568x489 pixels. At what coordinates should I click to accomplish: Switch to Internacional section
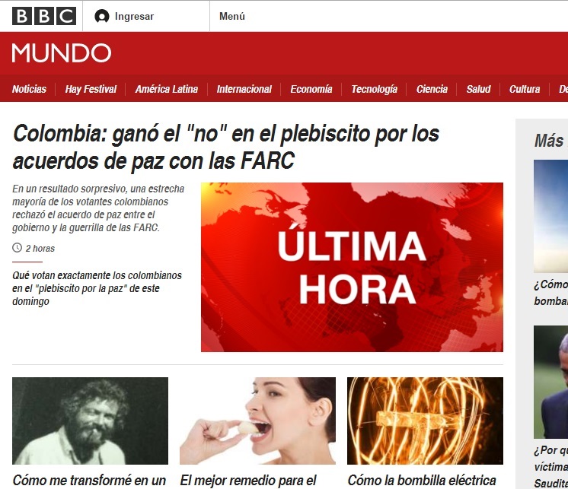[x=244, y=89]
